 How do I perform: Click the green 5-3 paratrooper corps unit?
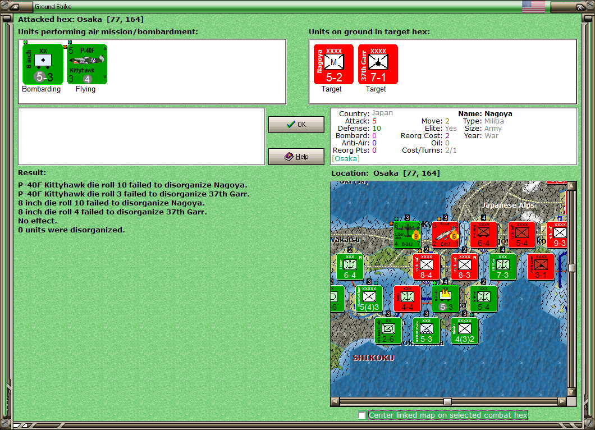point(426,331)
